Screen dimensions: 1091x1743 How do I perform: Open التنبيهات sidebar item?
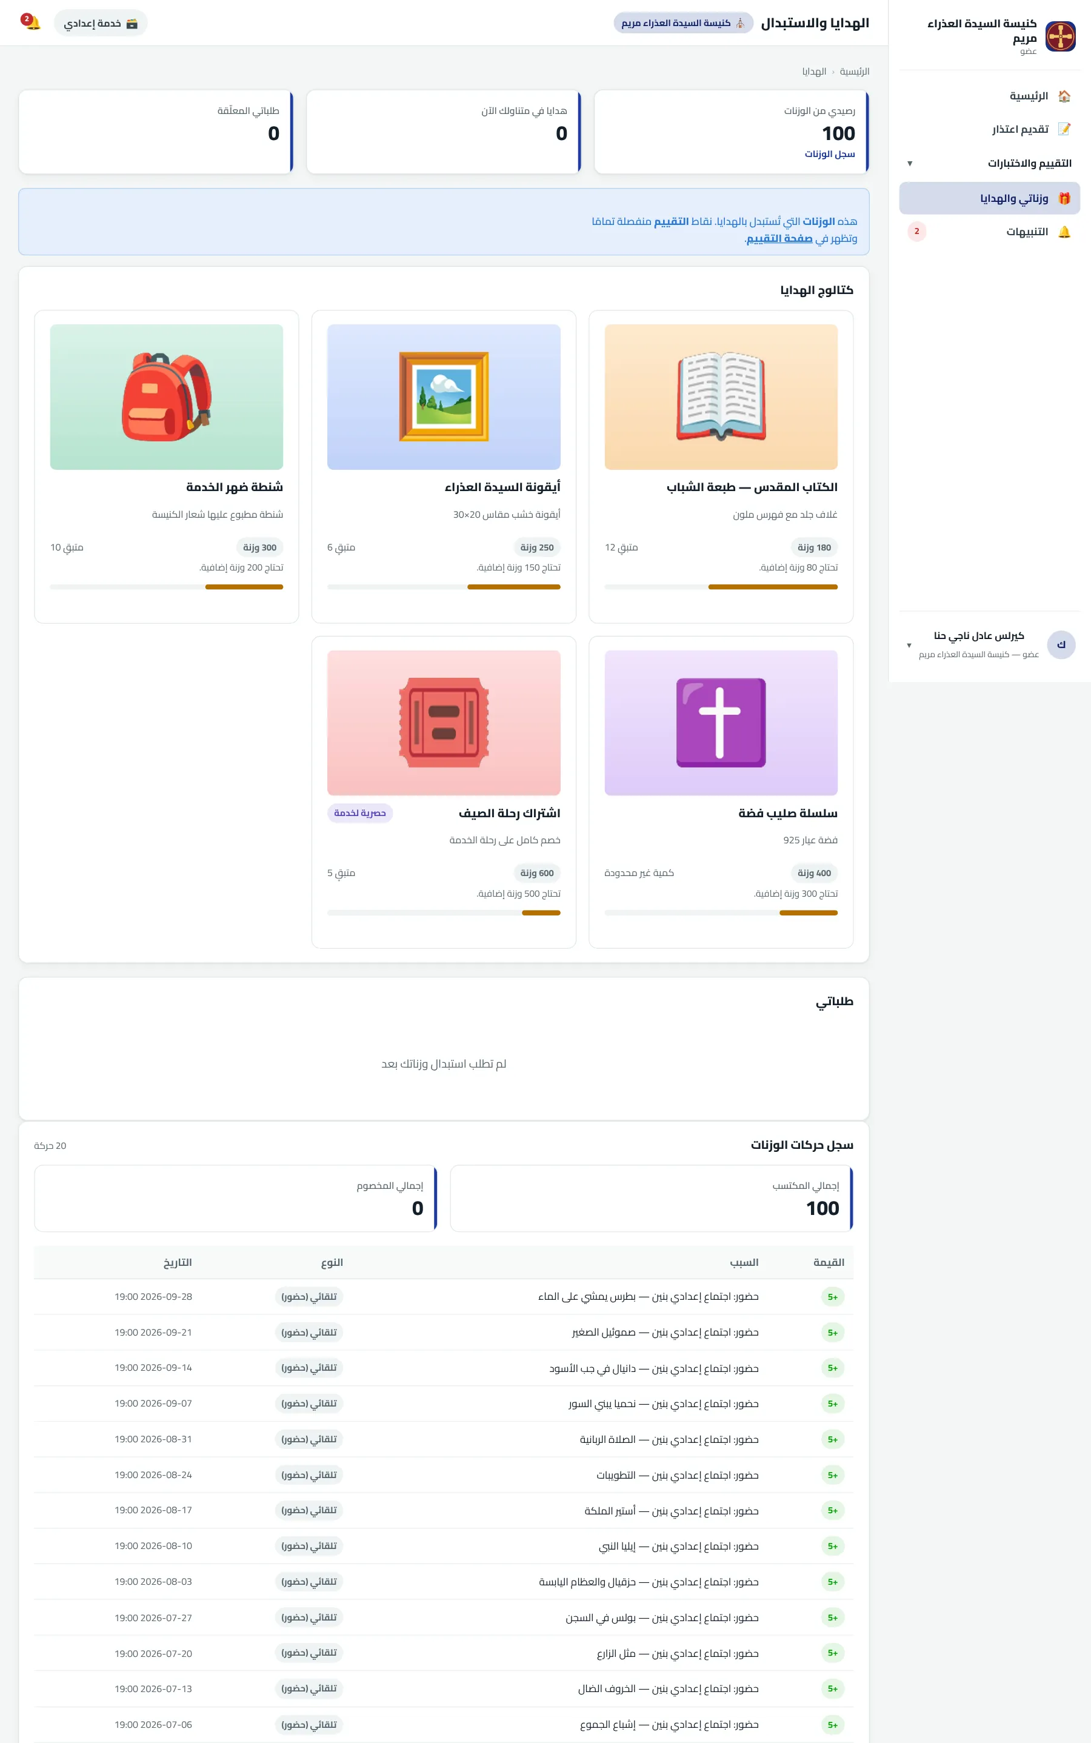[989, 232]
